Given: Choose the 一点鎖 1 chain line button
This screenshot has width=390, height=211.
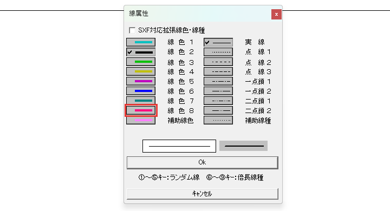Looking at the screenshot, I should point(218,81).
